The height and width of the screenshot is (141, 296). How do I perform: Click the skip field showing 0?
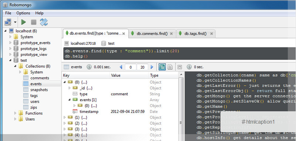[x=131, y=67]
